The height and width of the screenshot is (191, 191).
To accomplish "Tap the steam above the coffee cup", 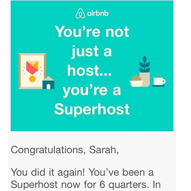I will point(158,75).
